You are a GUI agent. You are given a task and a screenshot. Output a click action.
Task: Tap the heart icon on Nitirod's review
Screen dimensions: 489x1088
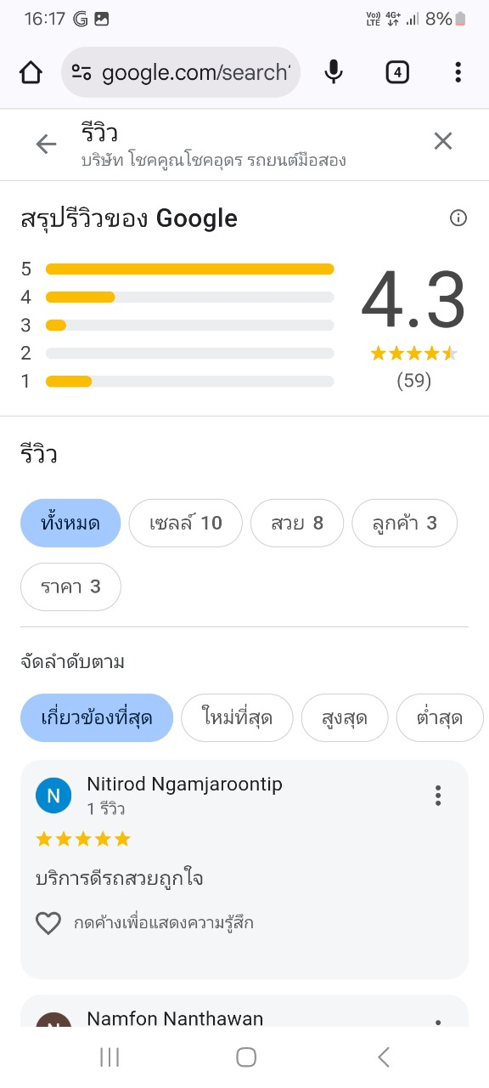tap(48, 923)
